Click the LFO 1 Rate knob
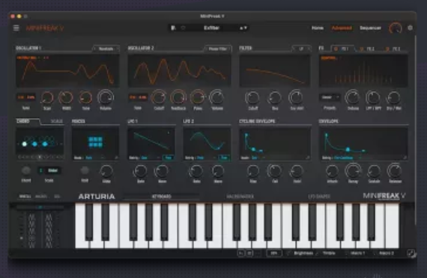This screenshot has height=278, width=427. tap(140, 171)
